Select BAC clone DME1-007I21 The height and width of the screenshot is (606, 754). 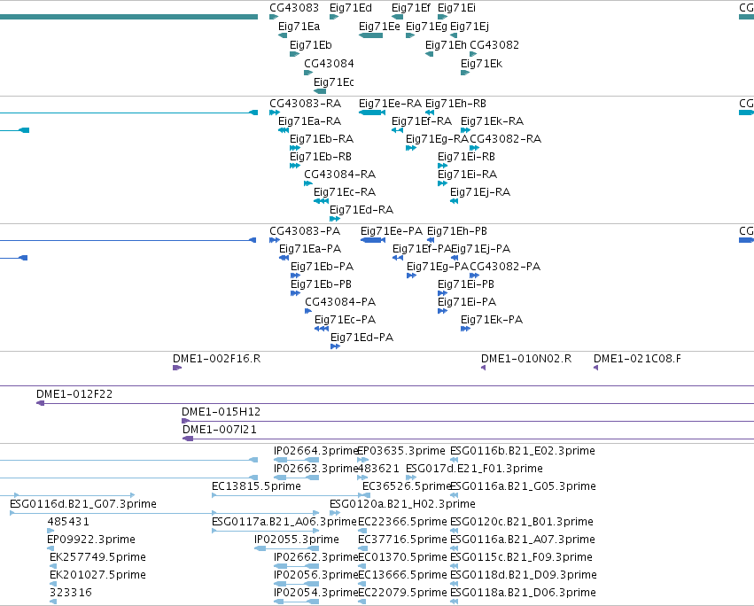click(219, 430)
